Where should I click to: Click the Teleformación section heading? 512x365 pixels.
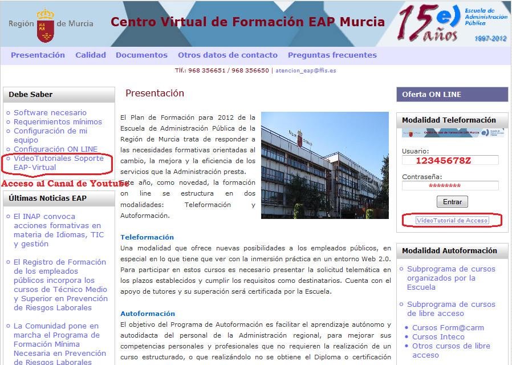coord(147,237)
